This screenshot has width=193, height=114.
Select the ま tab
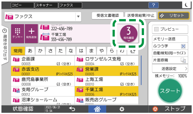point(91,51)
